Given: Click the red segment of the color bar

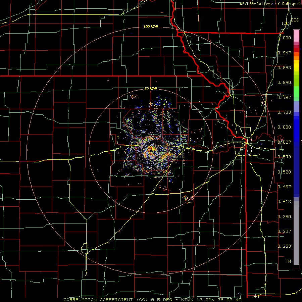Looking at the screenshot, I should pos(296,50).
